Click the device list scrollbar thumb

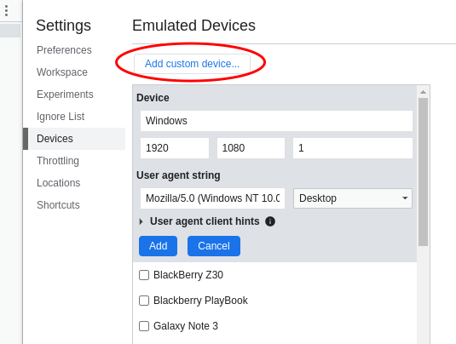coord(423,172)
